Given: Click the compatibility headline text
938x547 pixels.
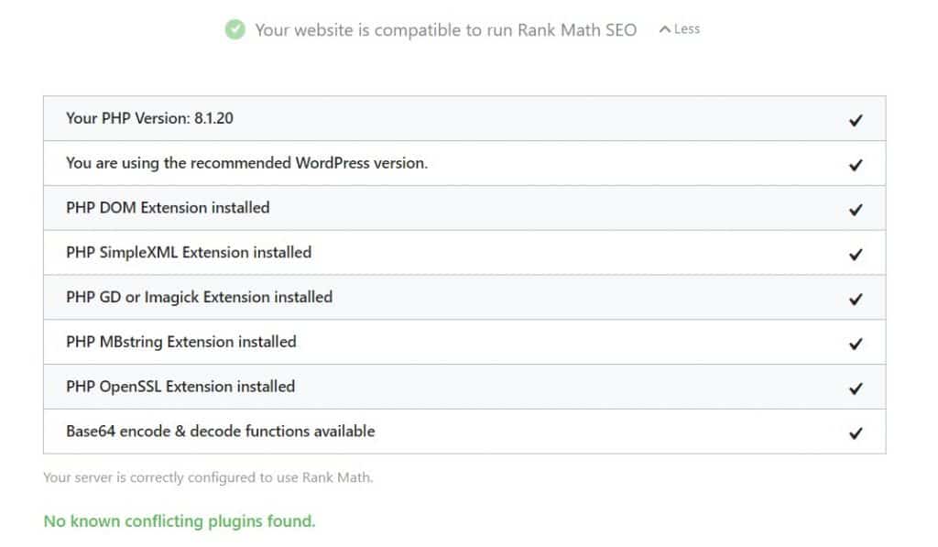Looking at the screenshot, I should (446, 29).
